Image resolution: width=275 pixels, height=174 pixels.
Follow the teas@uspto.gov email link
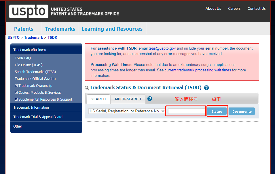(162, 48)
